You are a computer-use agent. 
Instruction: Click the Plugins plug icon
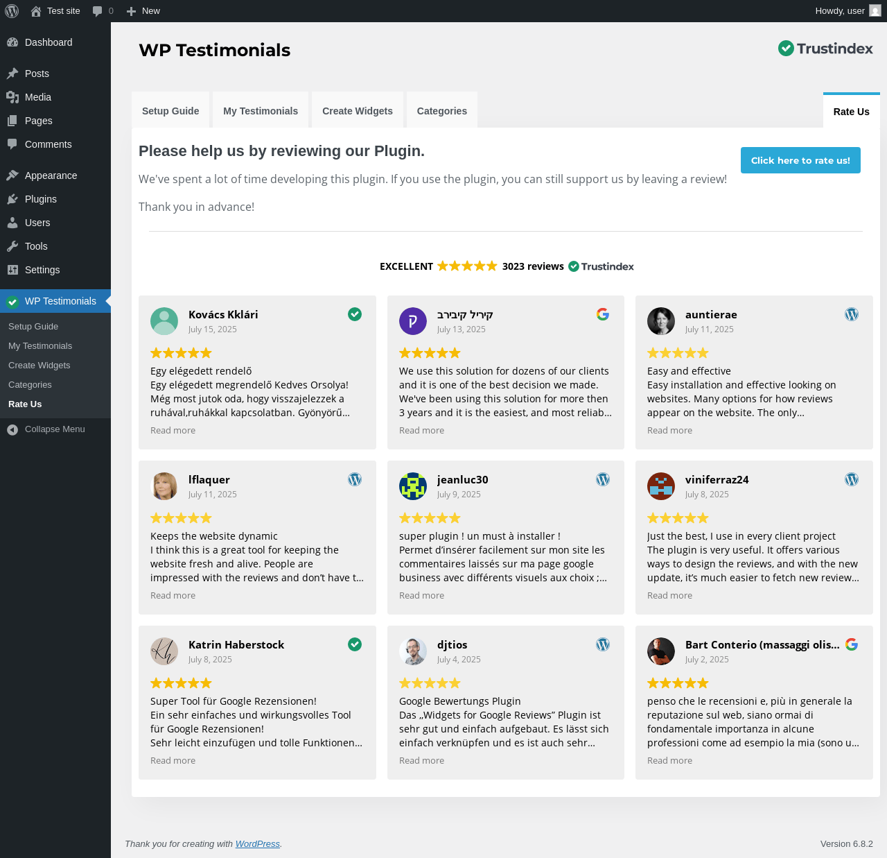tap(12, 199)
